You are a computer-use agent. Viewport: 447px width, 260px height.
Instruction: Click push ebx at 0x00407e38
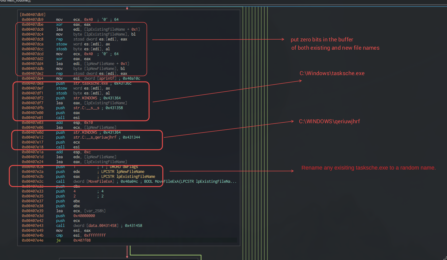(51, 206)
